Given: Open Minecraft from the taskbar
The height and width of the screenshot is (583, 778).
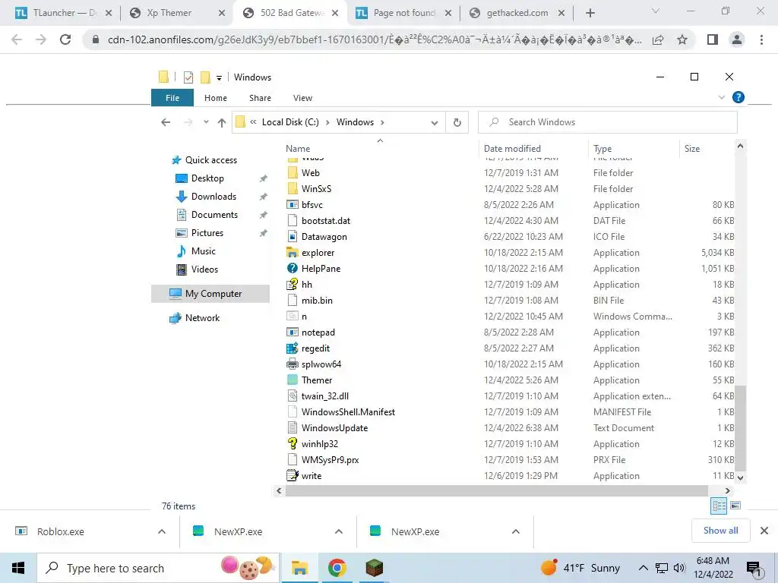Looking at the screenshot, I should coord(375,568).
